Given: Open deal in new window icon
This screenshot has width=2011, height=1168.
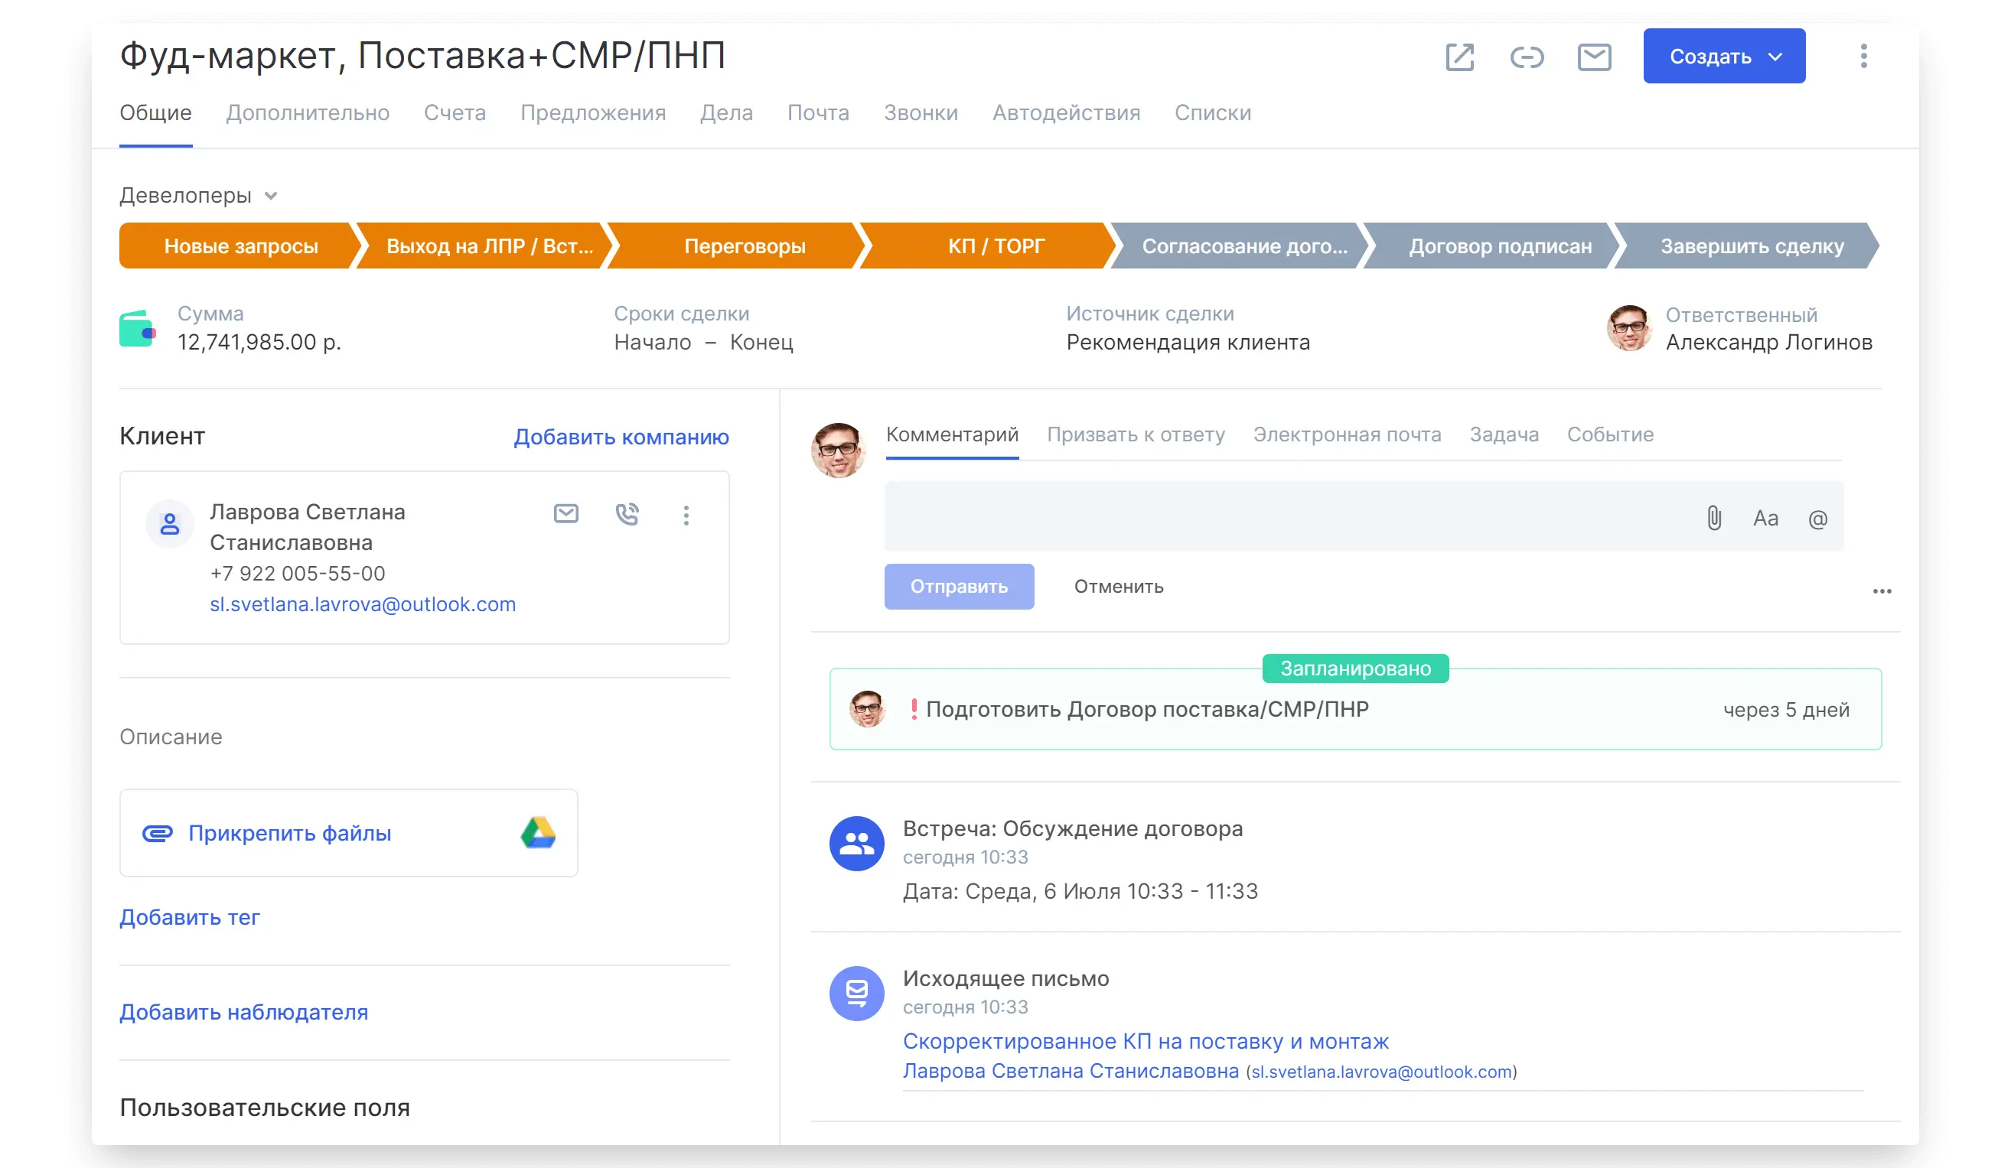Looking at the screenshot, I should click(1459, 57).
